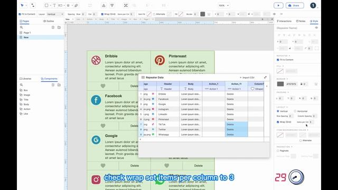Choose the connector tool in top toolbar
This screenshot has height=190, width=338.
[33, 5]
